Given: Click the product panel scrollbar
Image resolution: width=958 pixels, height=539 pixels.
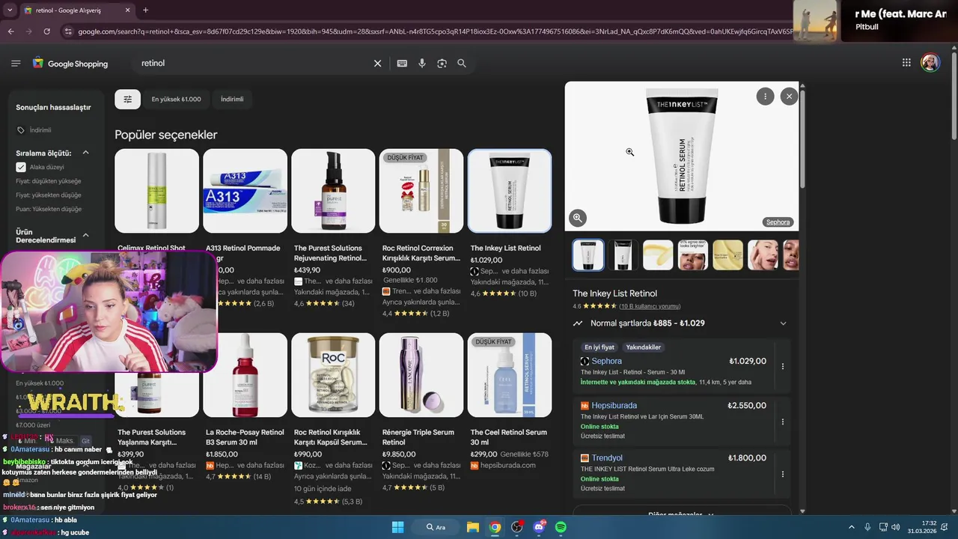Looking at the screenshot, I should pos(802,138).
